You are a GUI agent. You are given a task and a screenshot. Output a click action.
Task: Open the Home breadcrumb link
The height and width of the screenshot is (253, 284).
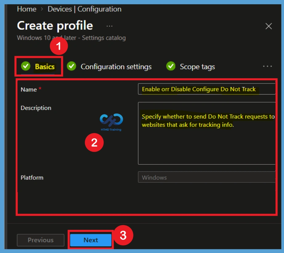[x=26, y=9]
